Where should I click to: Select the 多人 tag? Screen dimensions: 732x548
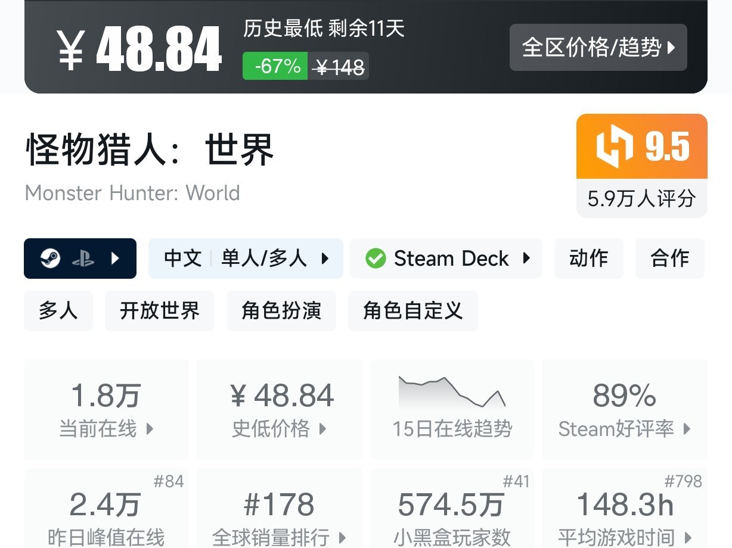58,311
